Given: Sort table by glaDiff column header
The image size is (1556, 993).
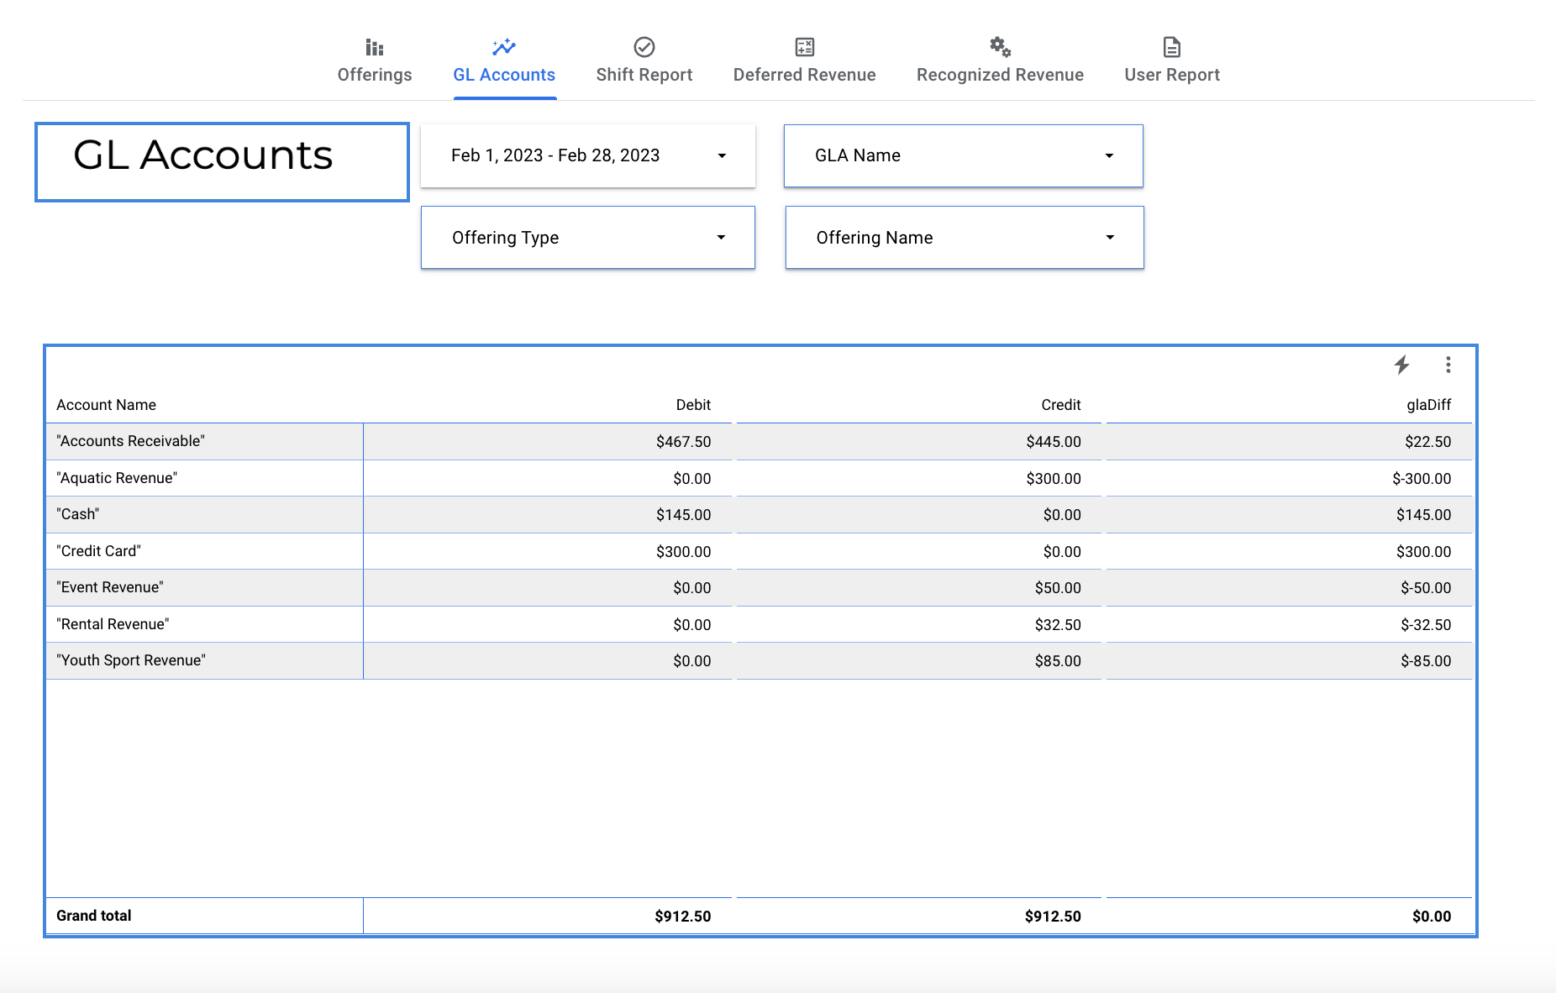Looking at the screenshot, I should click(1428, 405).
